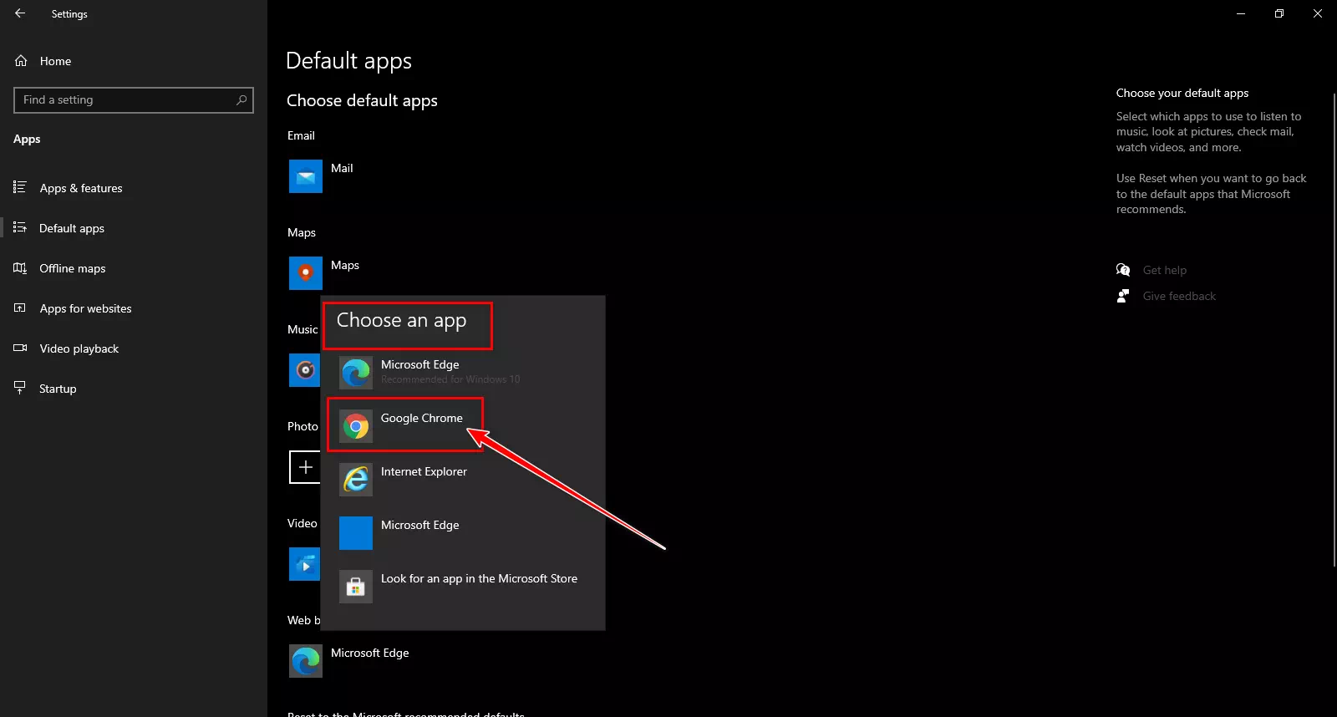Click the Offline maps icon
1337x717 pixels.
pos(20,267)
